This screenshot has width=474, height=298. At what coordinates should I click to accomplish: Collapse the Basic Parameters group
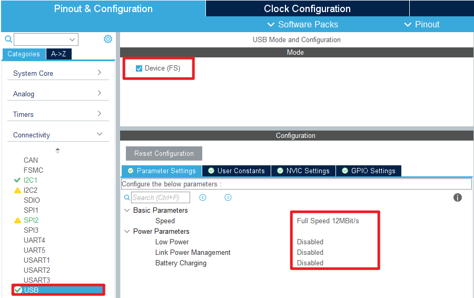pos(127,210)
